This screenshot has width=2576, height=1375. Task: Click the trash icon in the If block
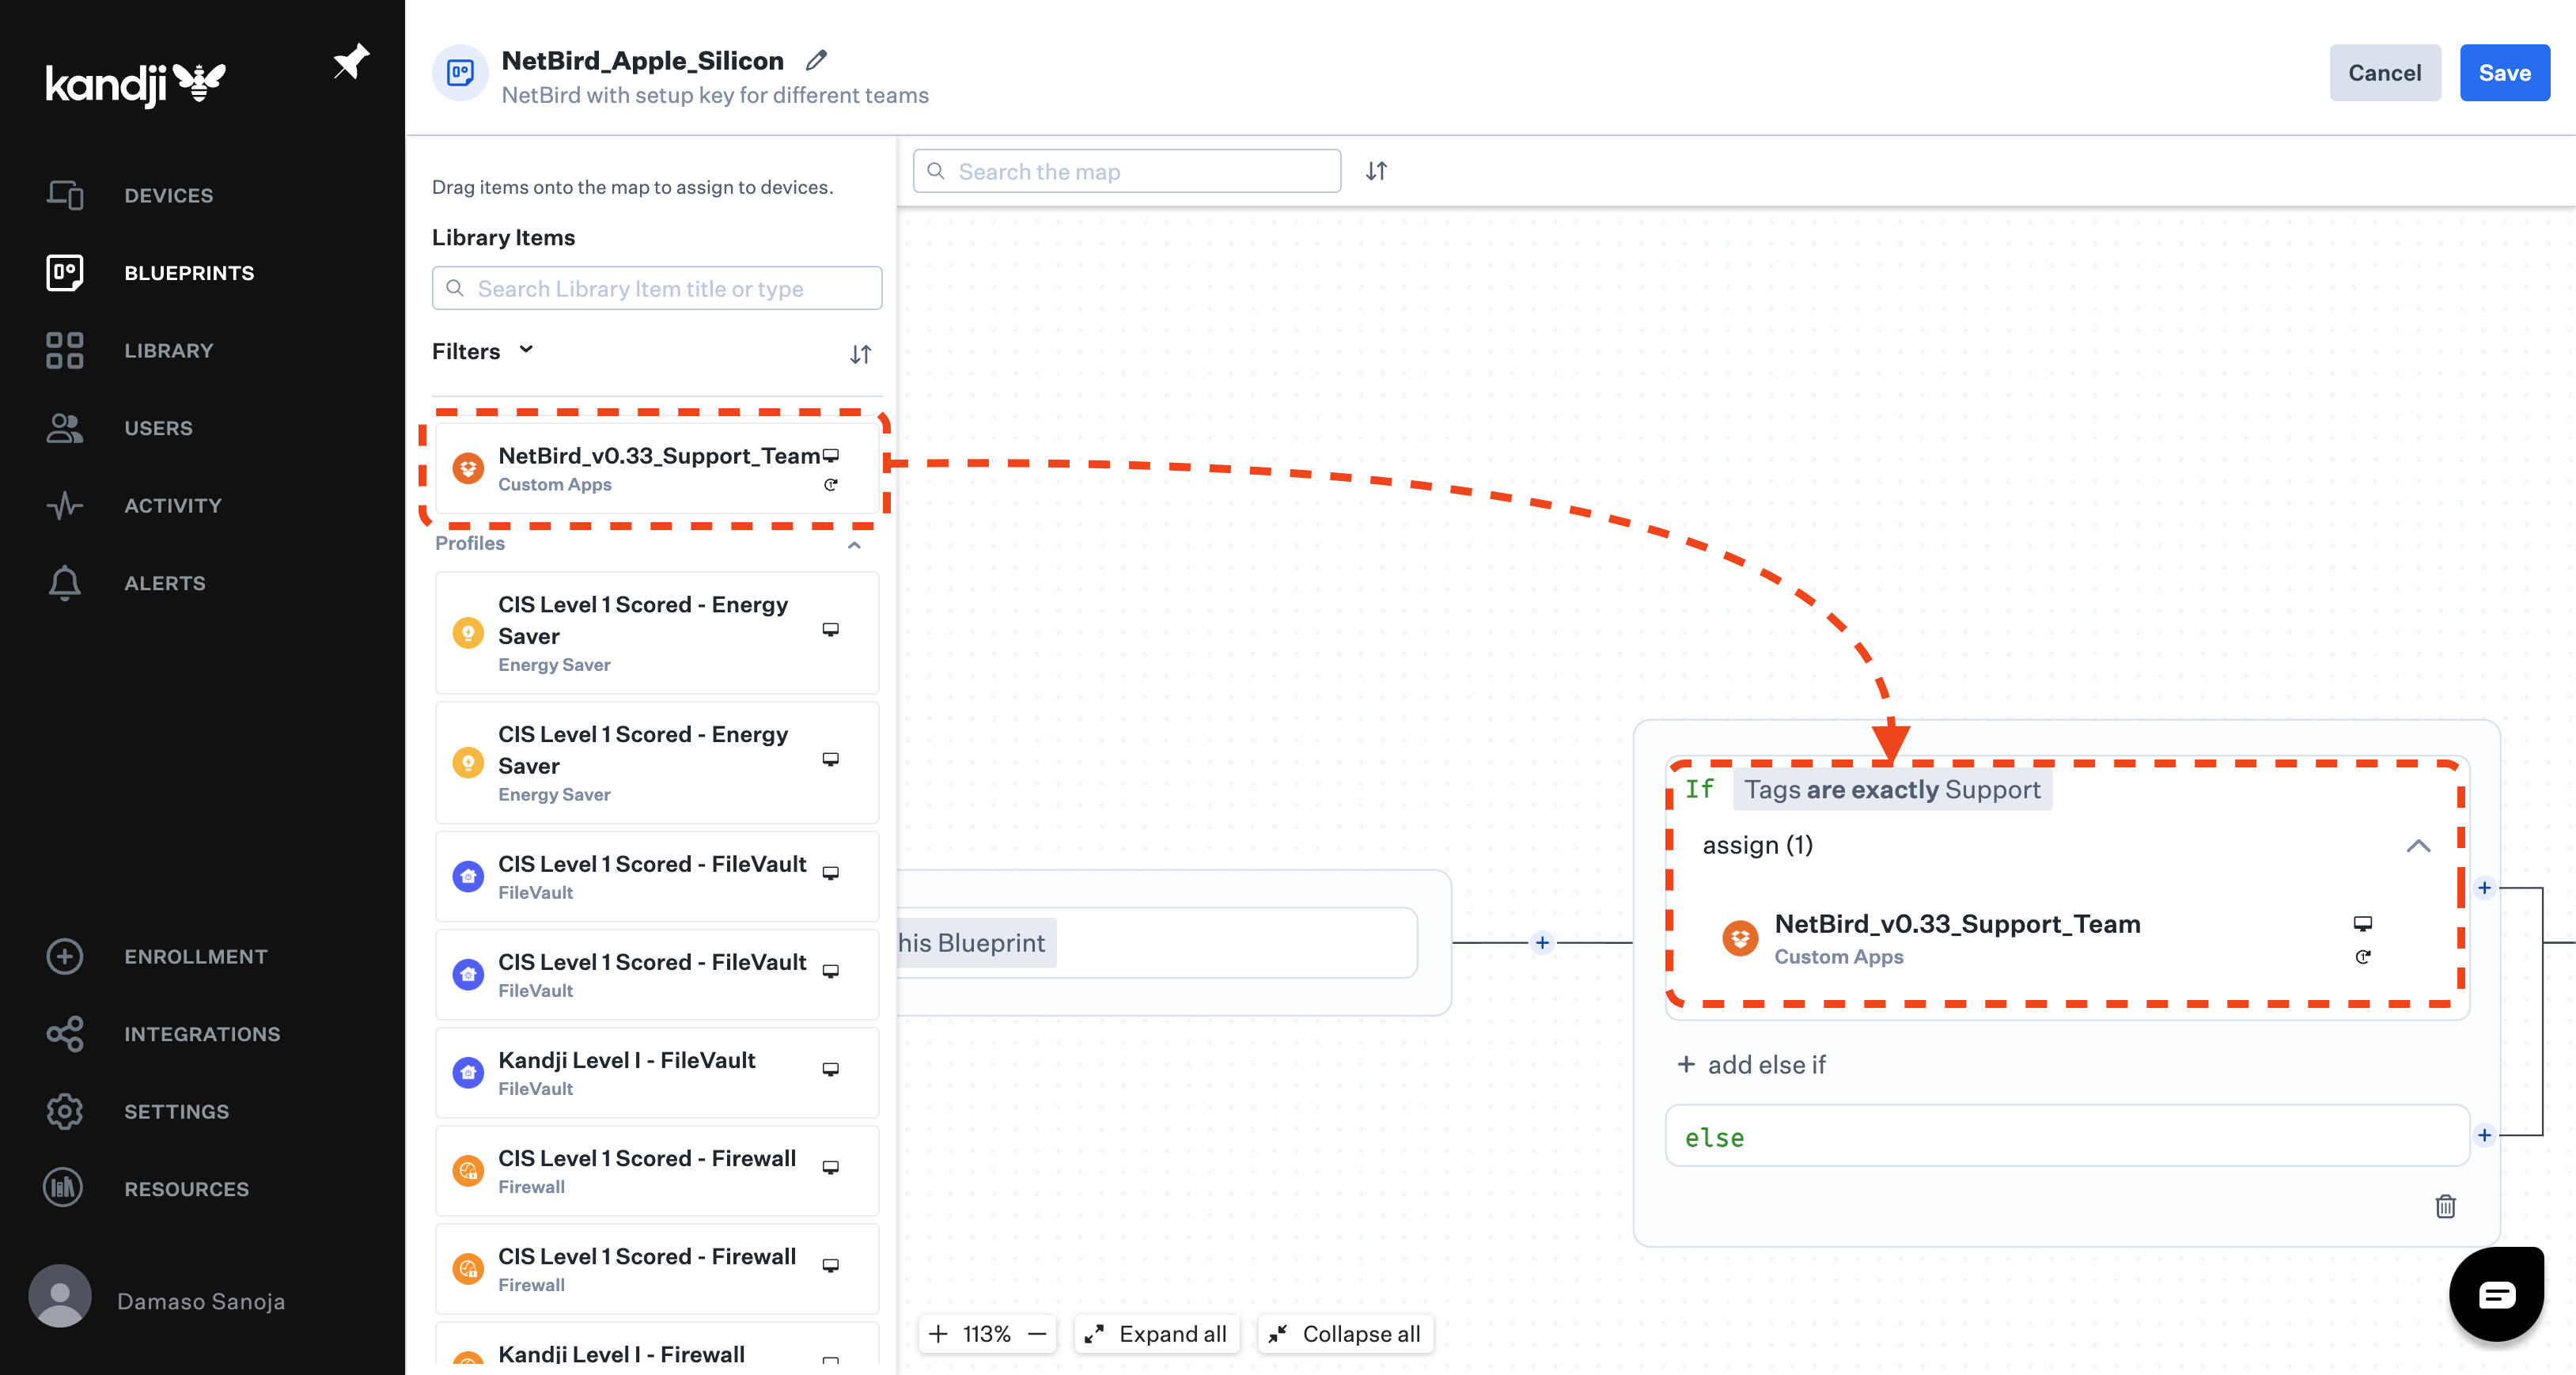(2446, 1207)
